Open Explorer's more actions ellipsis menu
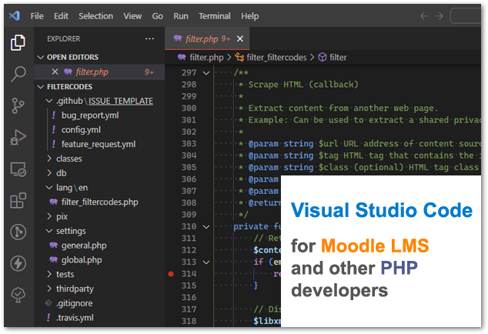488x334 pixels. (x=149, y=38)
